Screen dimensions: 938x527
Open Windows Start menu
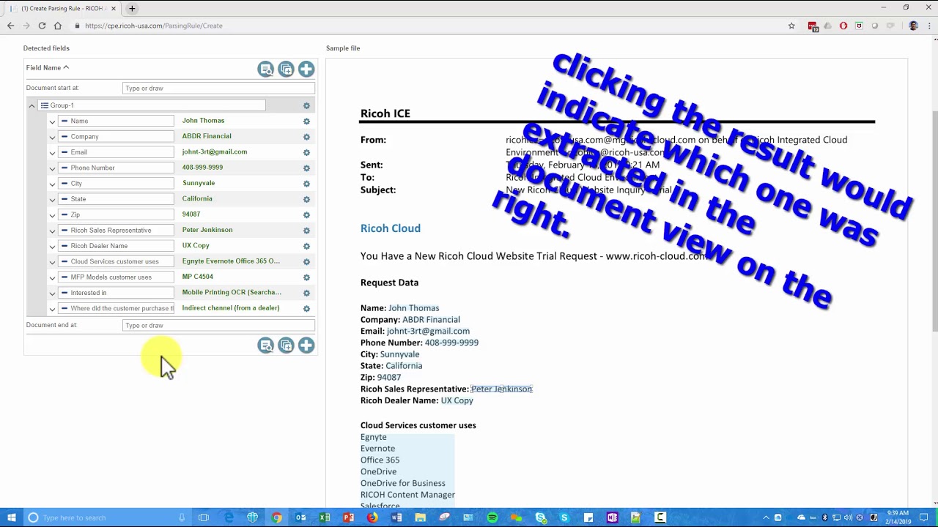[11, 517]
